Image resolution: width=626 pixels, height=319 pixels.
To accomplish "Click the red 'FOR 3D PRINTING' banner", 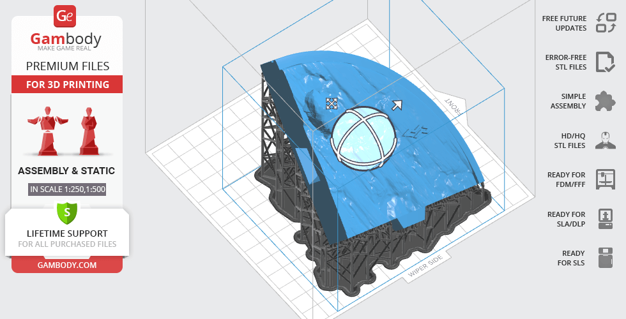I will point(67,84).
